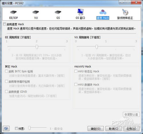Toggle mVU 数据块 Hack checkbox
This screenshot has height=134, width=143.
pyautogui.click(x=76, y=84)
